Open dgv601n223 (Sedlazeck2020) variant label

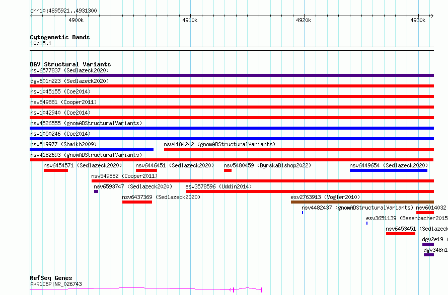(x=69, y=81)
